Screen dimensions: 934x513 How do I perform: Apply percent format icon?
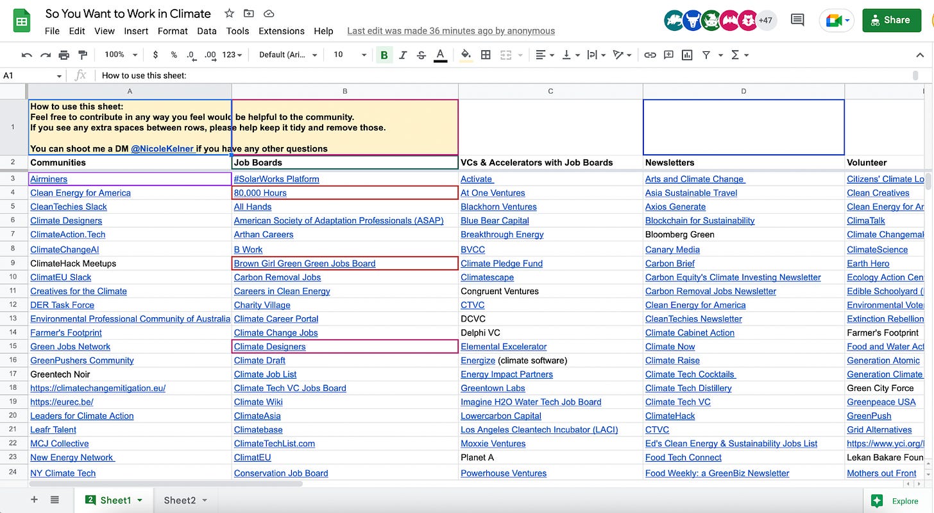[x=173, y=55]
